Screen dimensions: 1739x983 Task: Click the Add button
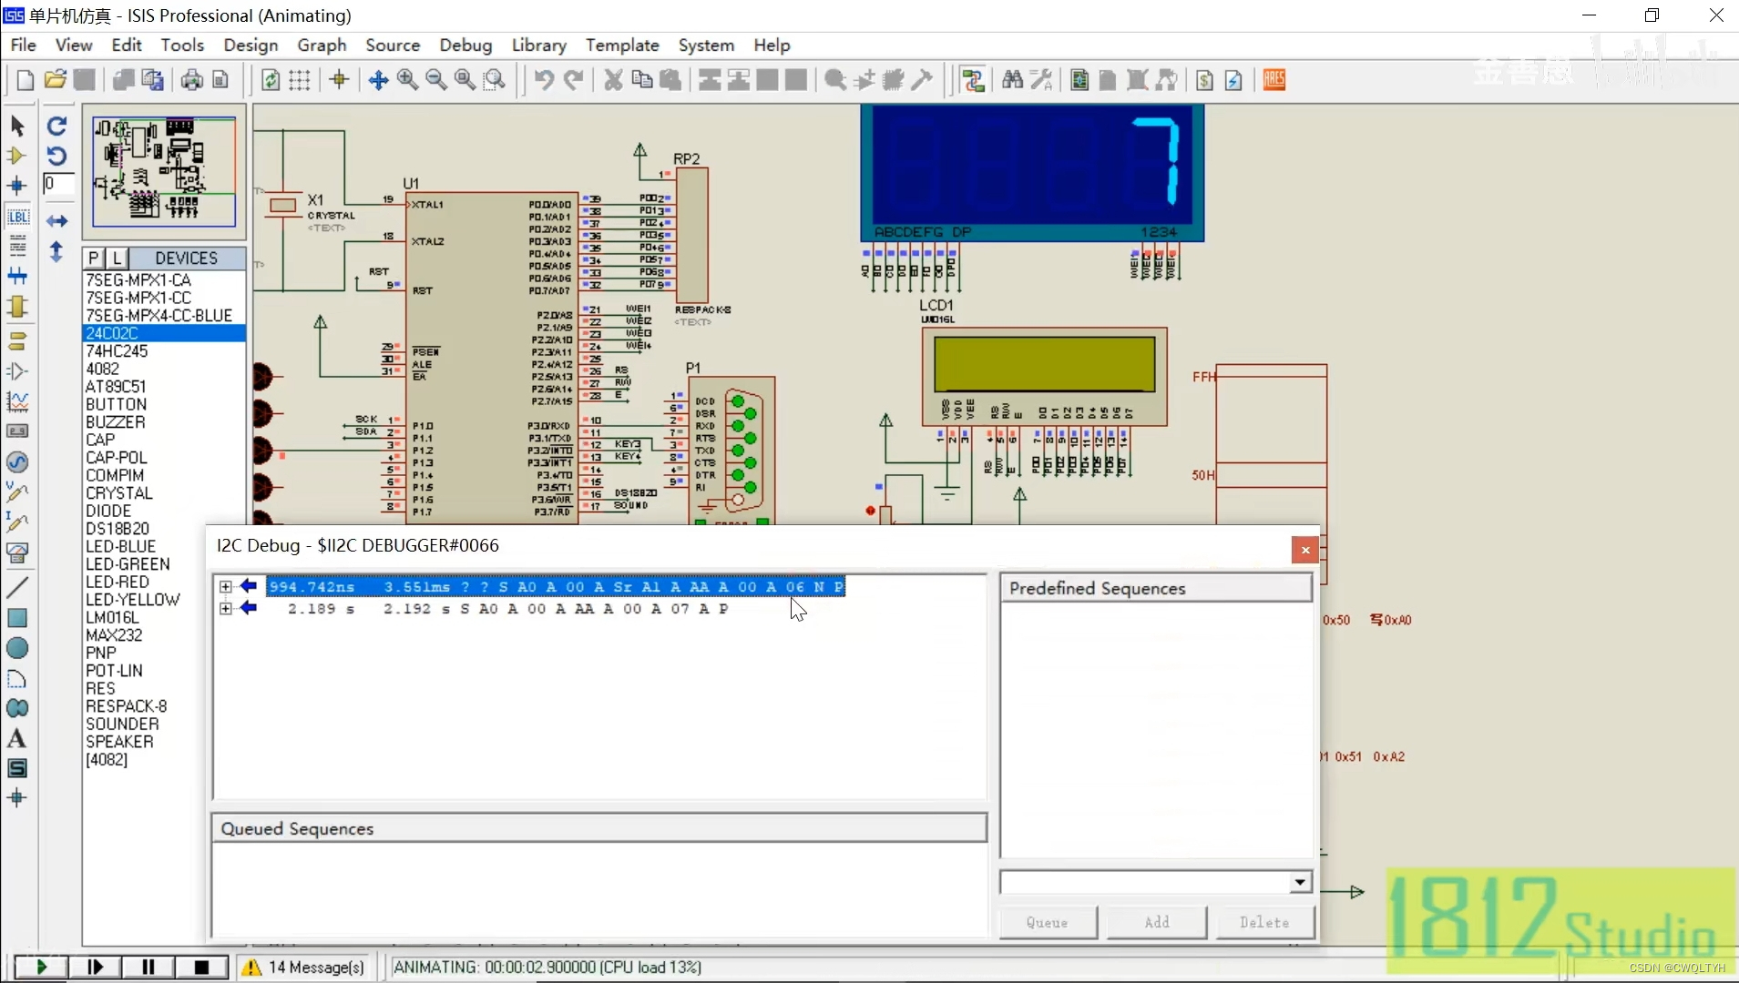point(1157,922)
